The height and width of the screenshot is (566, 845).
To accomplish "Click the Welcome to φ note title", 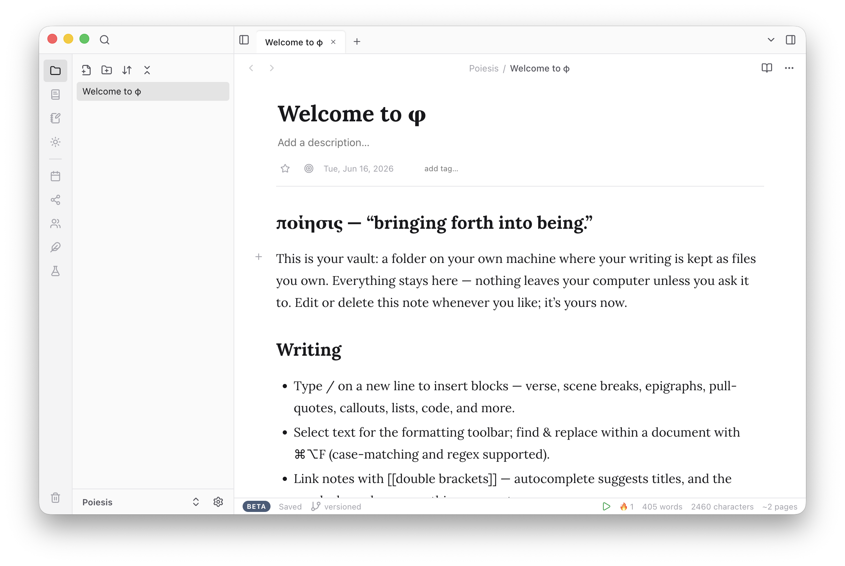I will click(352, 114).
